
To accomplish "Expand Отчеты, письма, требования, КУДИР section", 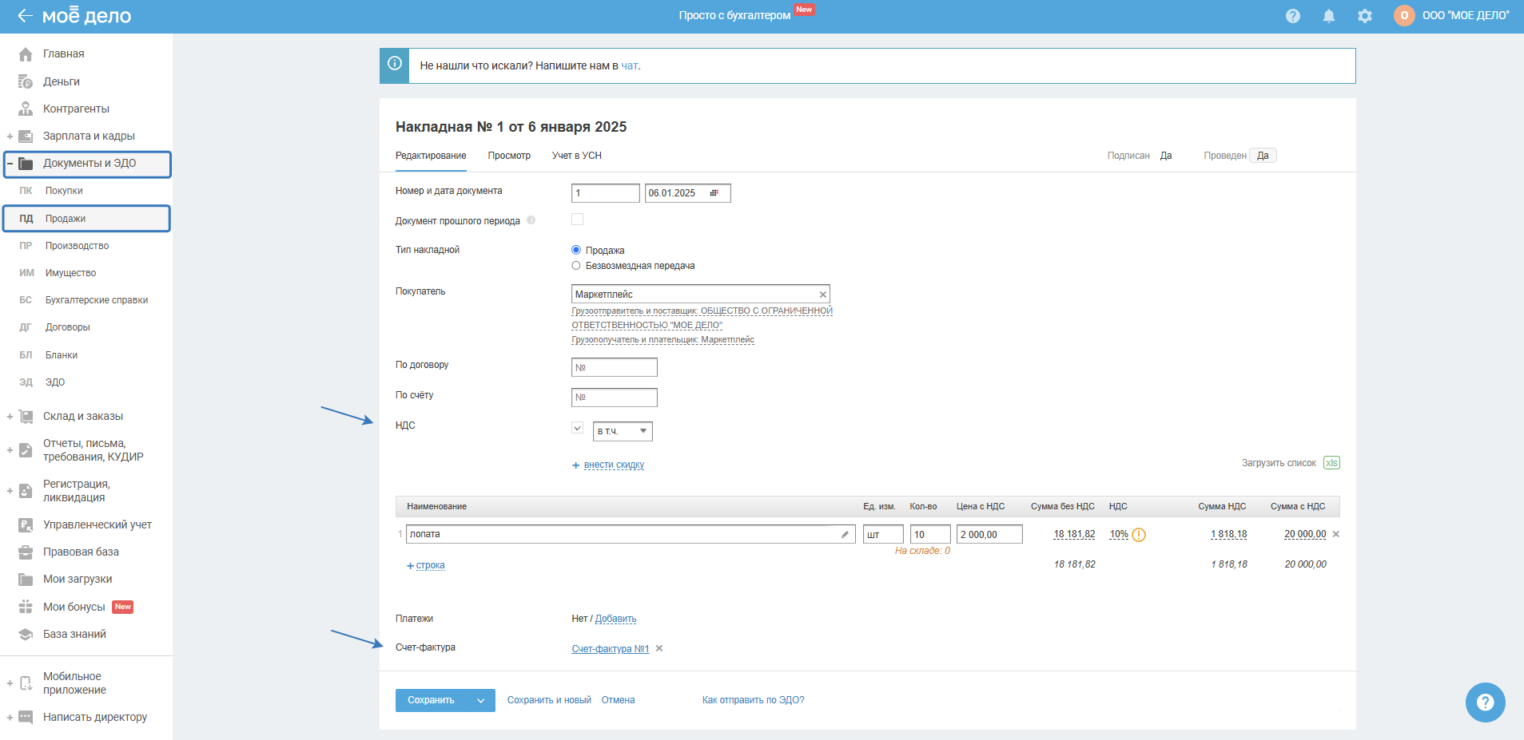I will tap(10, 450).
